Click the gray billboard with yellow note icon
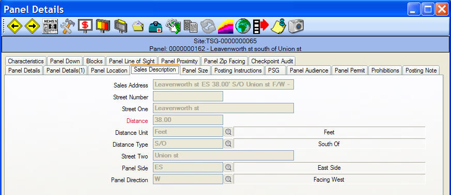Image resolution: width=451 pixels, height=195 pixels. [x=121, y=27]
